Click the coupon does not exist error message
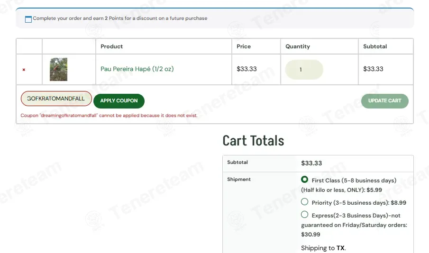The image size is (429, 253). 109,116
